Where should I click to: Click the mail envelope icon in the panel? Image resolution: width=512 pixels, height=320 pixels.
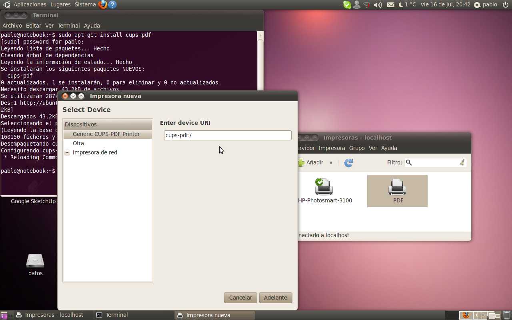coord(390,5)
